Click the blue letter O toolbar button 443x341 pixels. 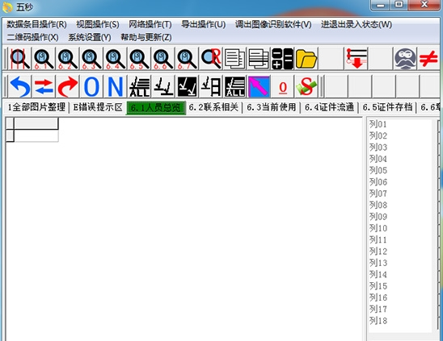[x=91, y=86]
